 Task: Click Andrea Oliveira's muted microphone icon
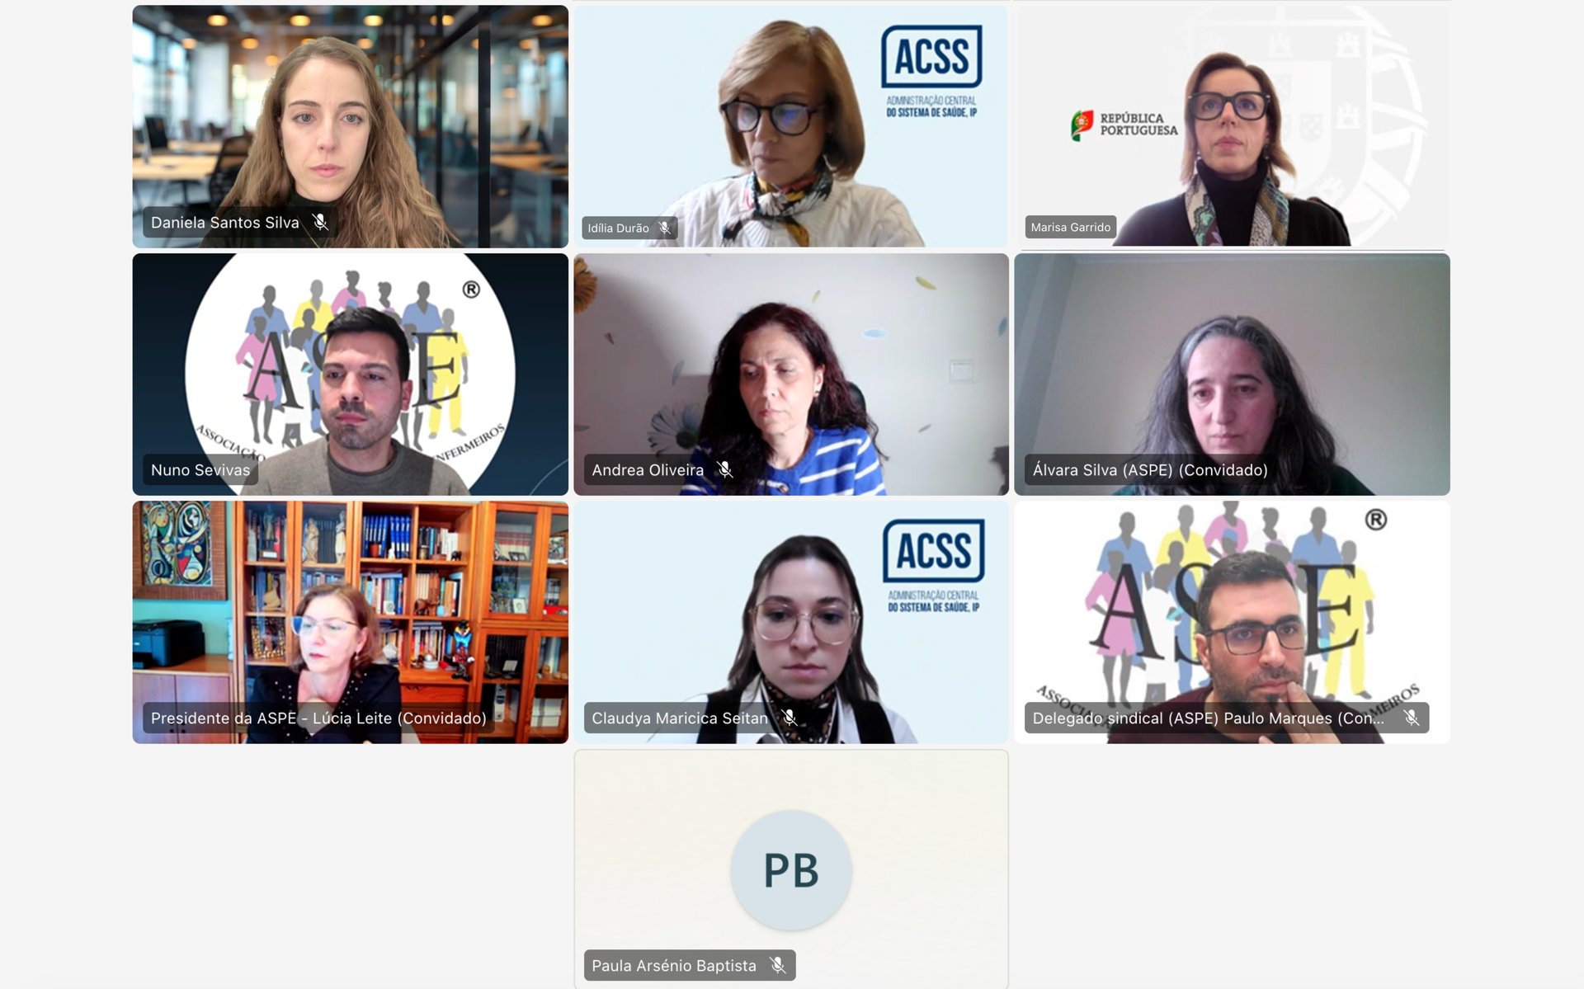(x=725, y=469)
